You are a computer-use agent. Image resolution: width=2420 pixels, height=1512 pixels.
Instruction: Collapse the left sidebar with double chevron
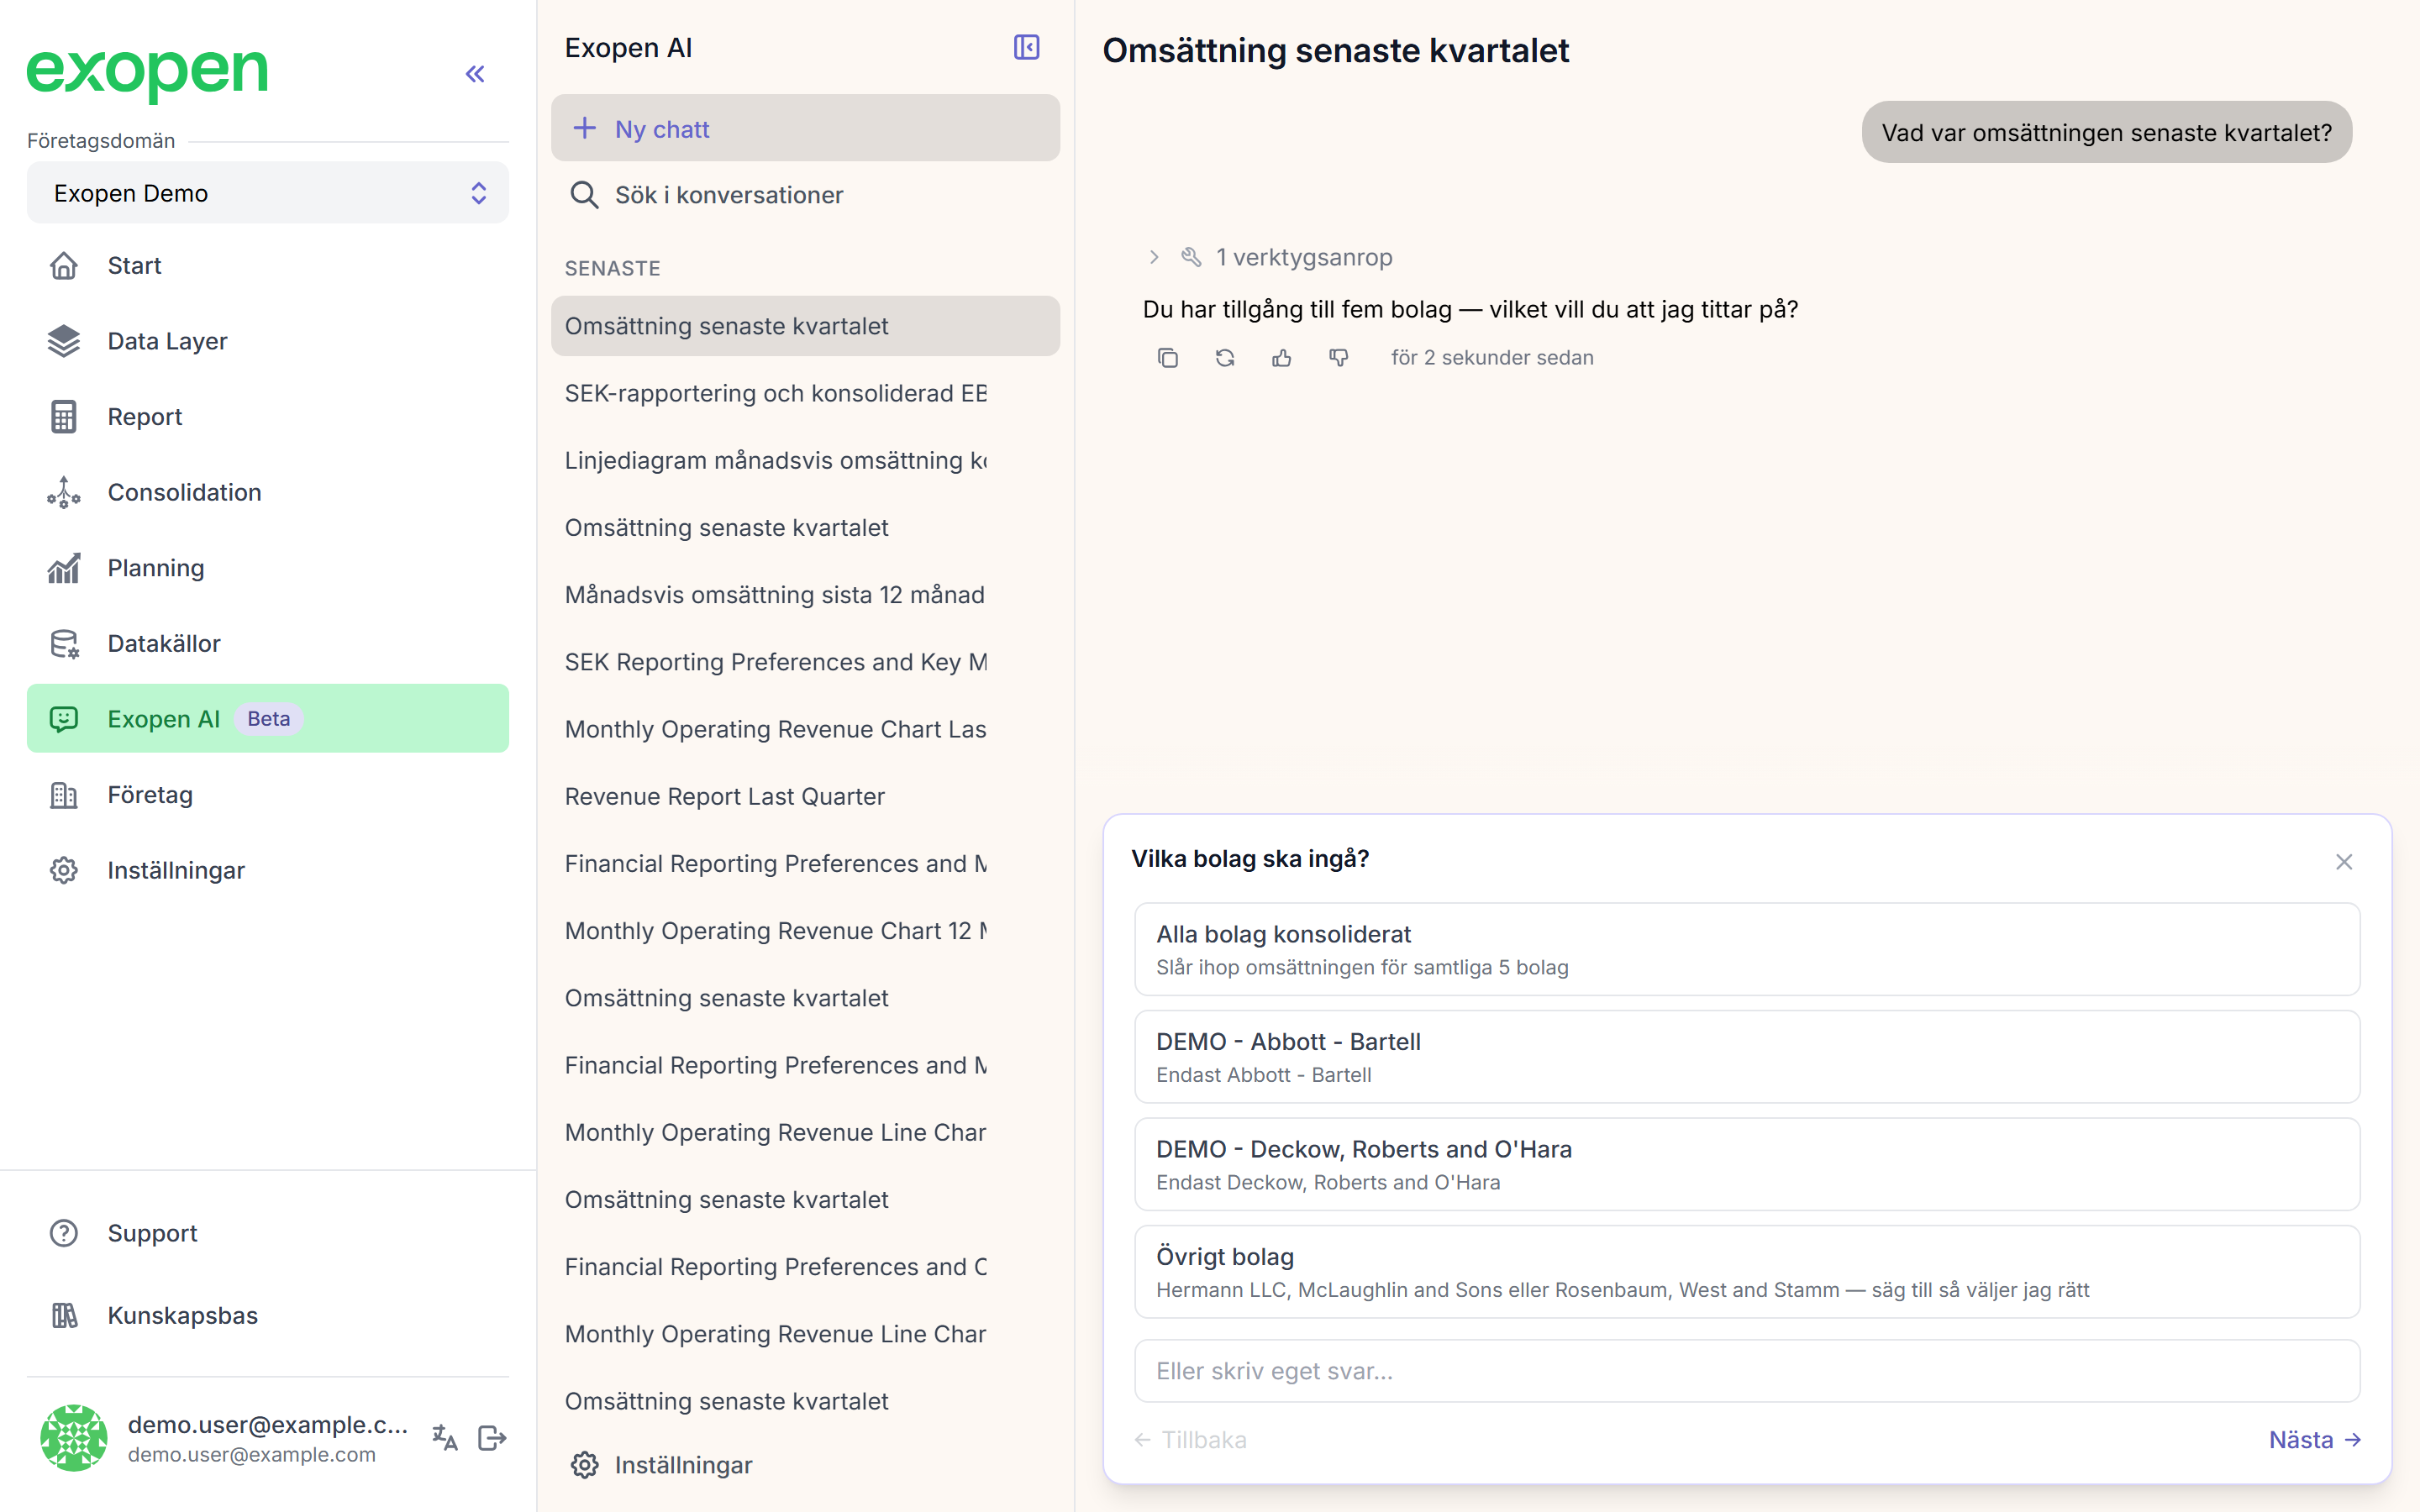coord(475,74)
